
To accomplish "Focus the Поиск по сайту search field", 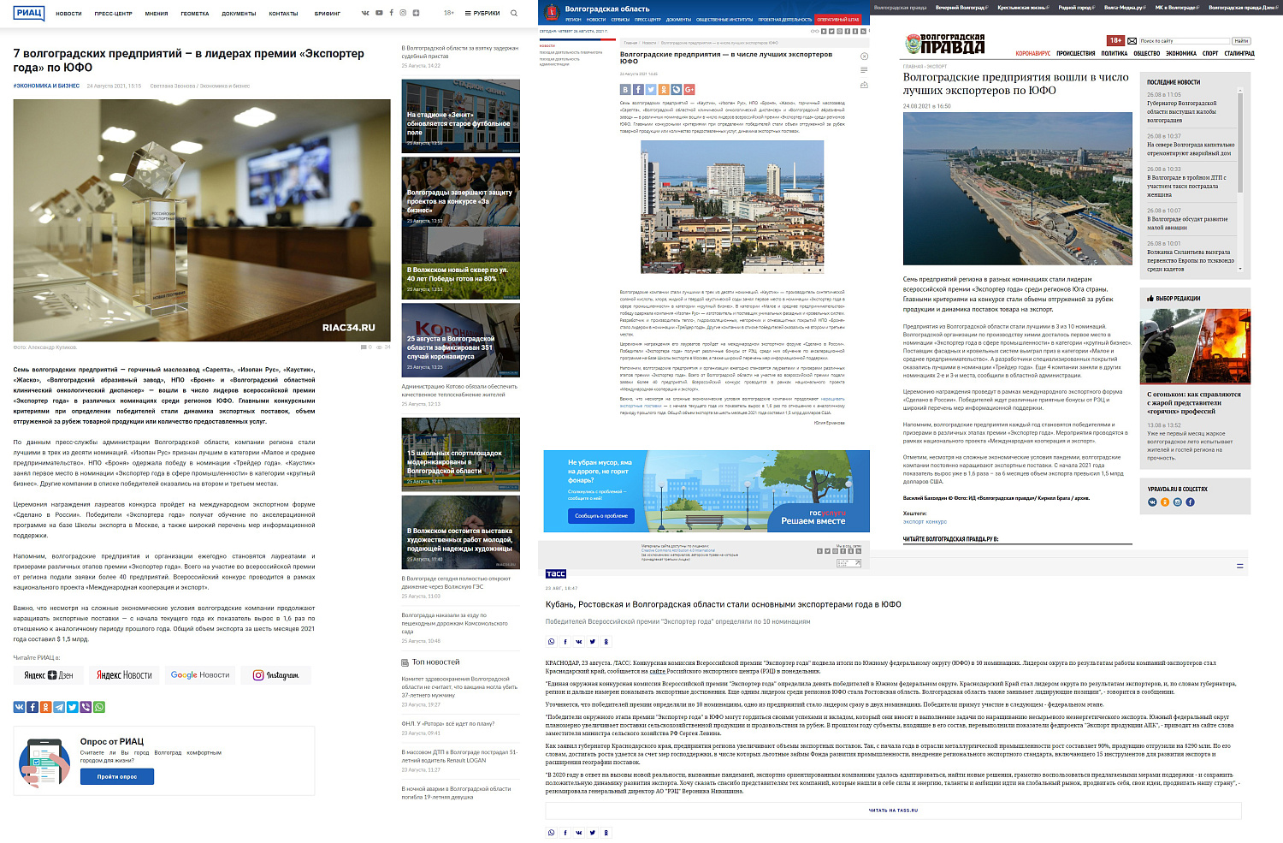I will [1185, 41].
